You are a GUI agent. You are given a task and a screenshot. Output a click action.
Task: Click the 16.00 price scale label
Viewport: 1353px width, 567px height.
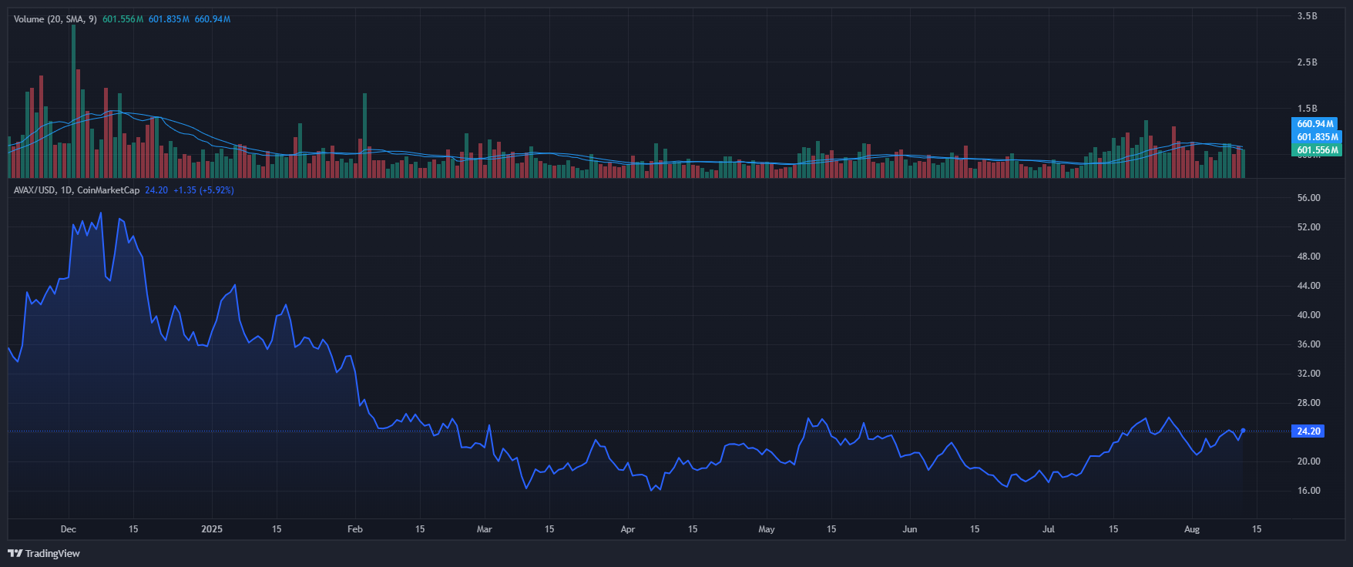pyautogui.click(x=1308, y=491)
